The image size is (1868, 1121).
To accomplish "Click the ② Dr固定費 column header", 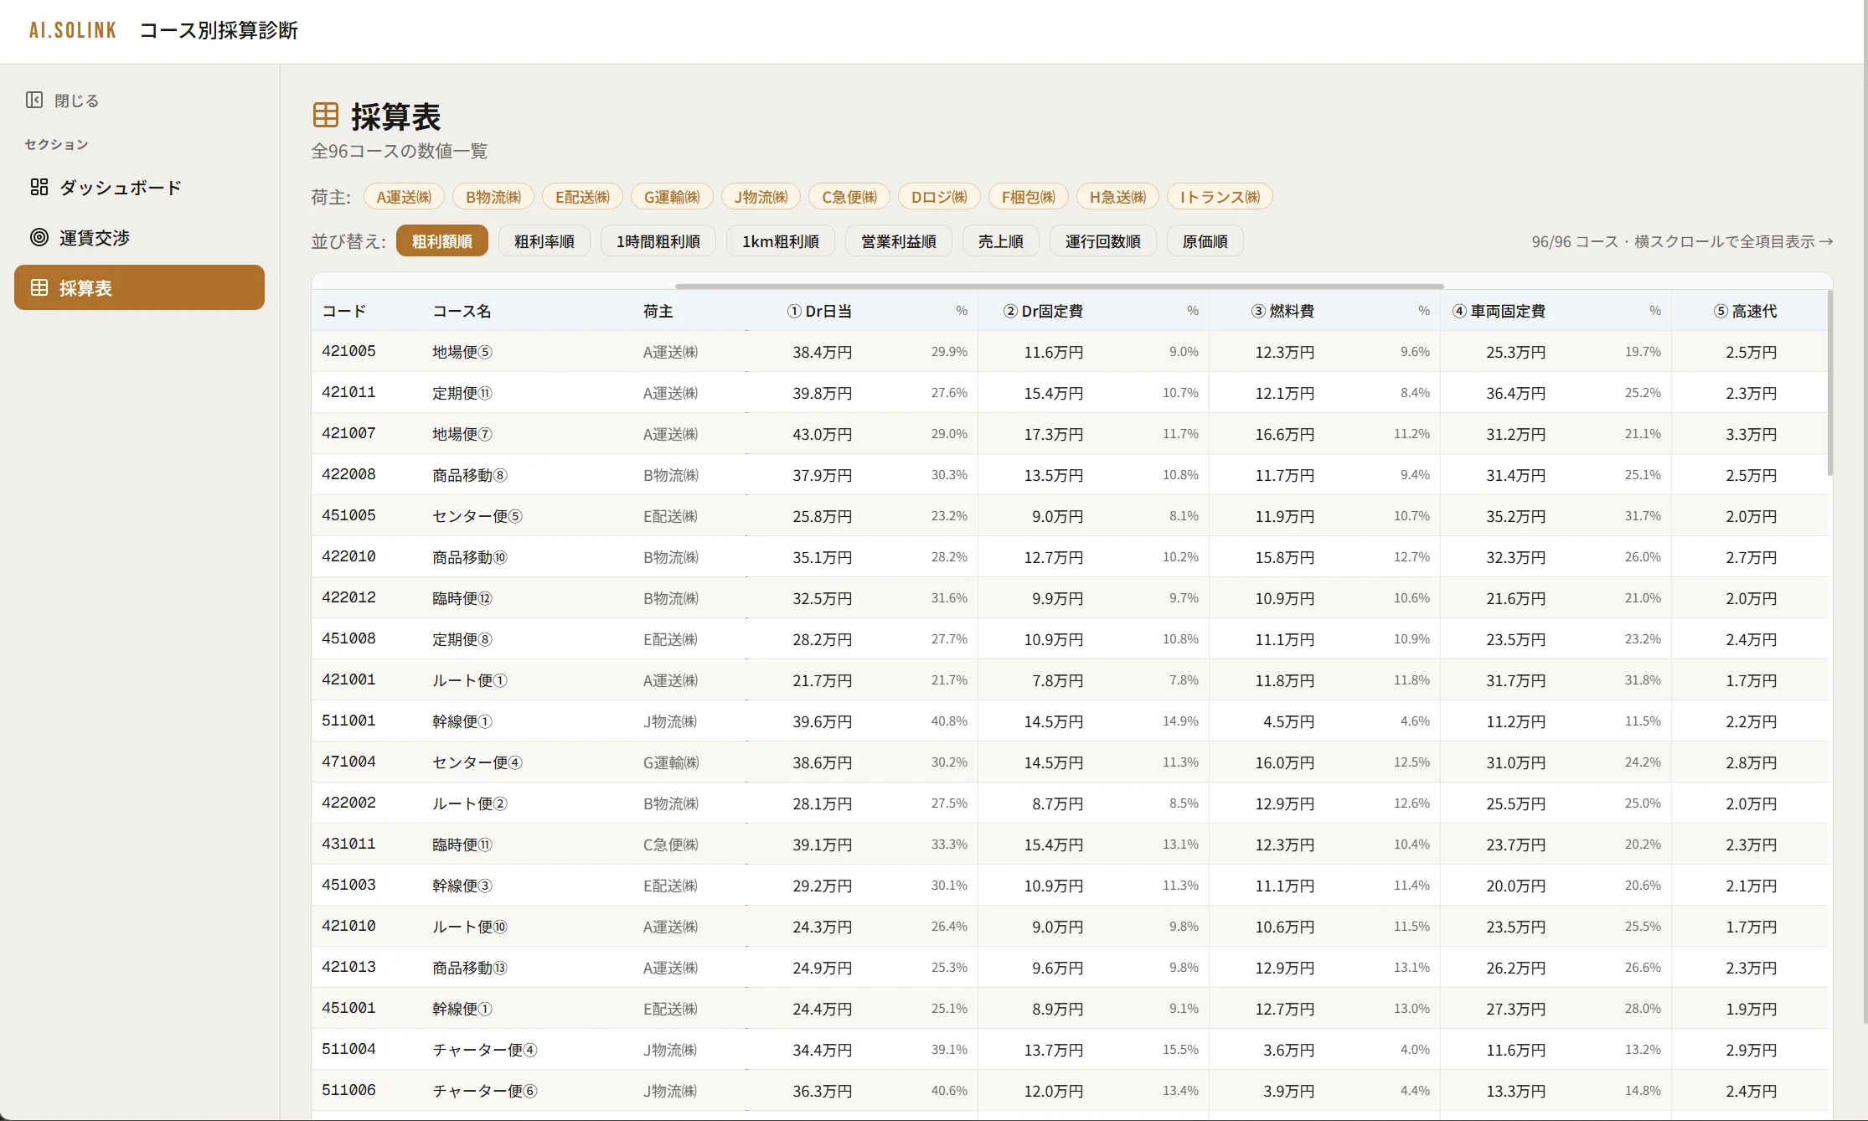I will coord(1043,311).
